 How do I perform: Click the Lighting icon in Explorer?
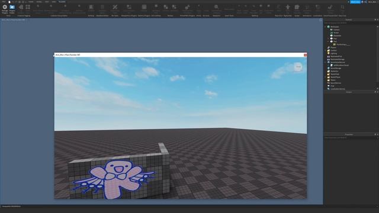329,53
